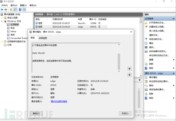Screen dimensions: 176x121
Task: Click the event list scroll up arrow
Action: [x=141, y=19]
